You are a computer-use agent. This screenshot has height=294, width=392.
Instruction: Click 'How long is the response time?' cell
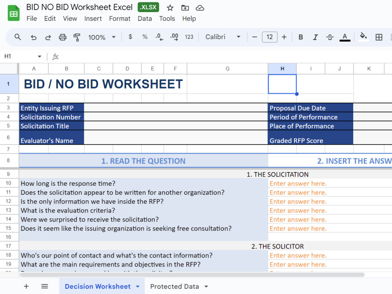point(143,183)
